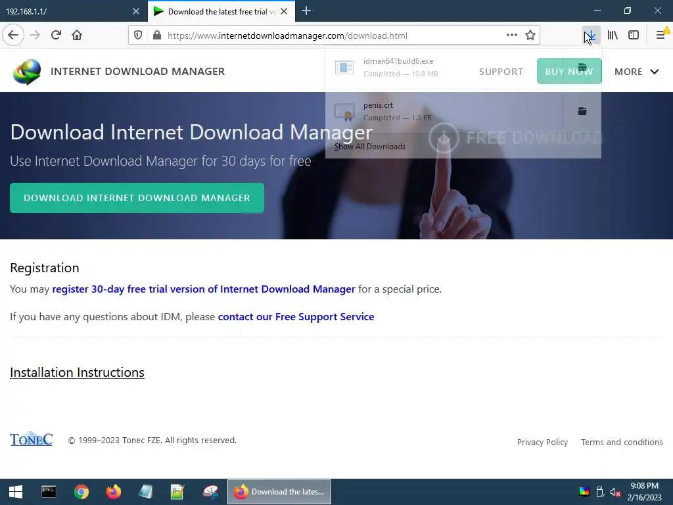
Task: Bookmark this page with the star
Action: pos(530,36)
